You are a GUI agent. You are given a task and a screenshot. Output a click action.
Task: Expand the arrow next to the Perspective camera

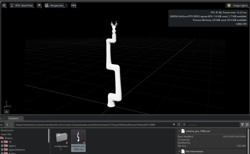pos(67,5)
